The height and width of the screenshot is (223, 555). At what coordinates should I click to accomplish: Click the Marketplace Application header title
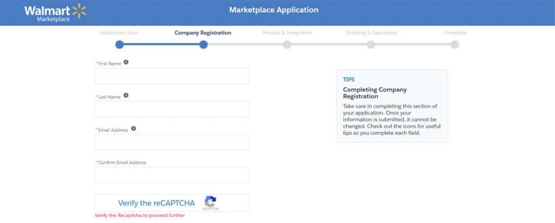[274, 10]
